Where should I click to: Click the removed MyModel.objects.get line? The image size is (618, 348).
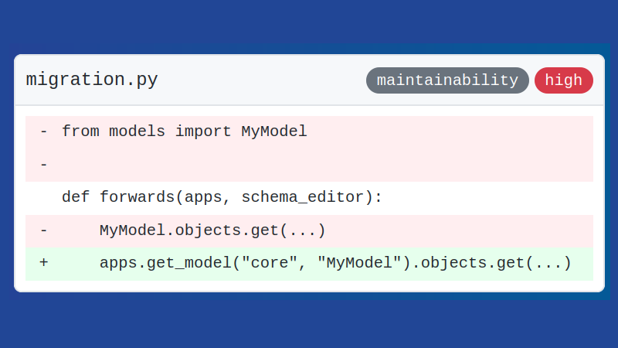[310, 231]
